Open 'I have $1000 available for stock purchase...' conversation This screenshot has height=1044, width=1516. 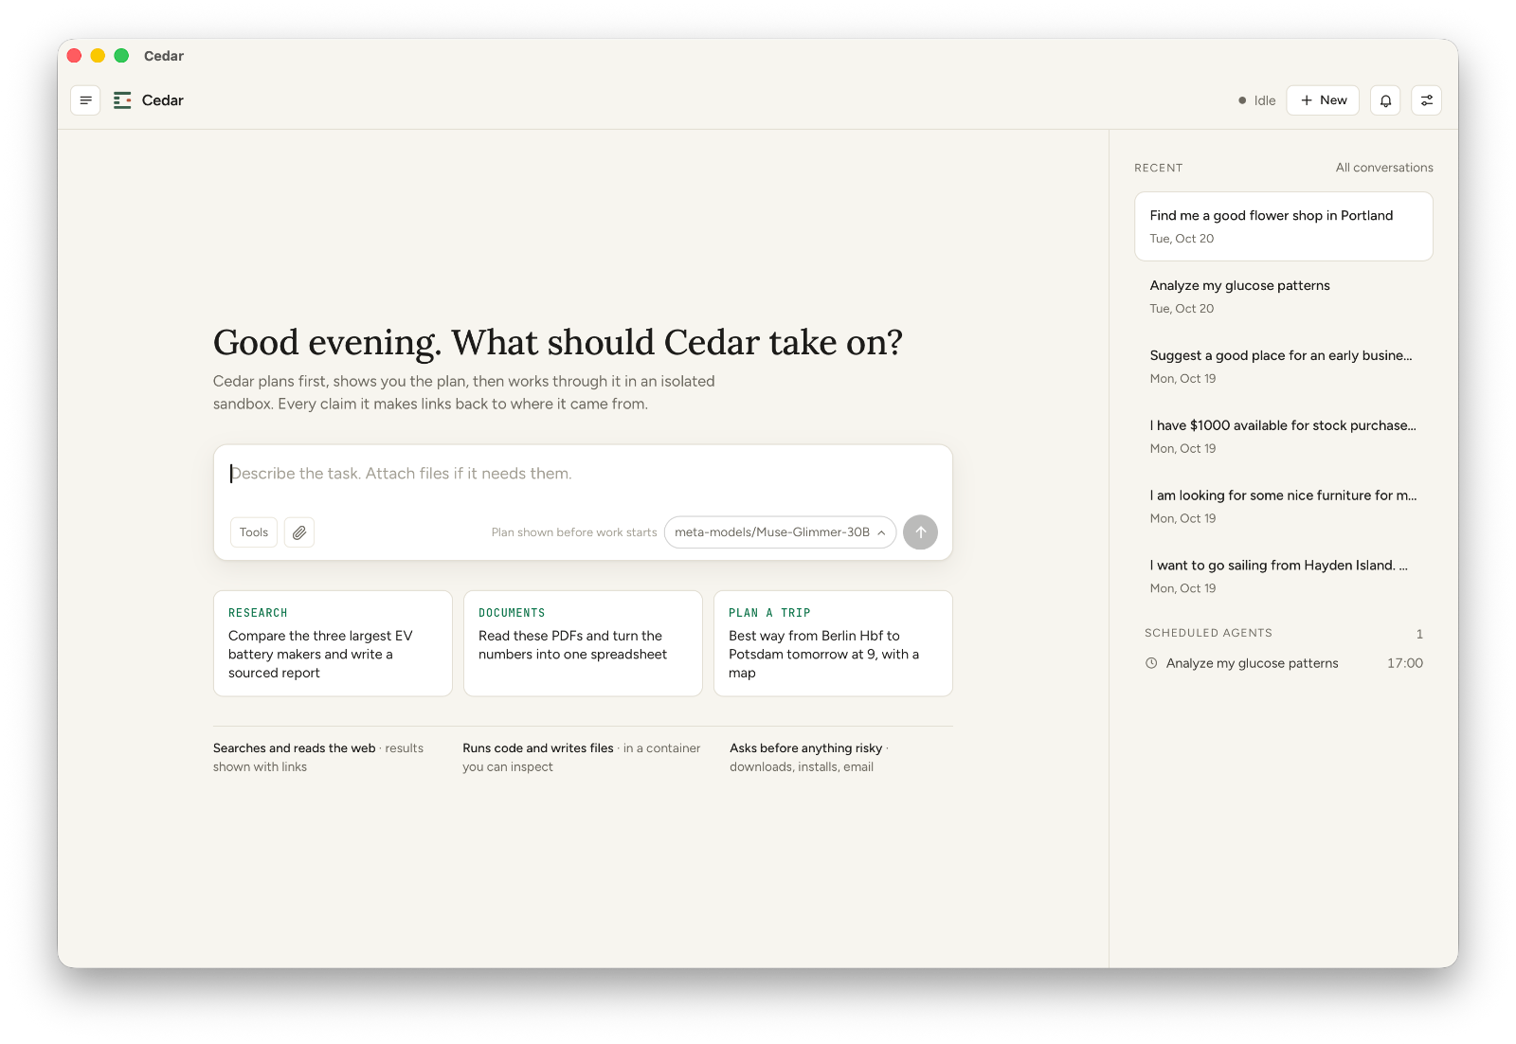click(x=1284, y=437)
